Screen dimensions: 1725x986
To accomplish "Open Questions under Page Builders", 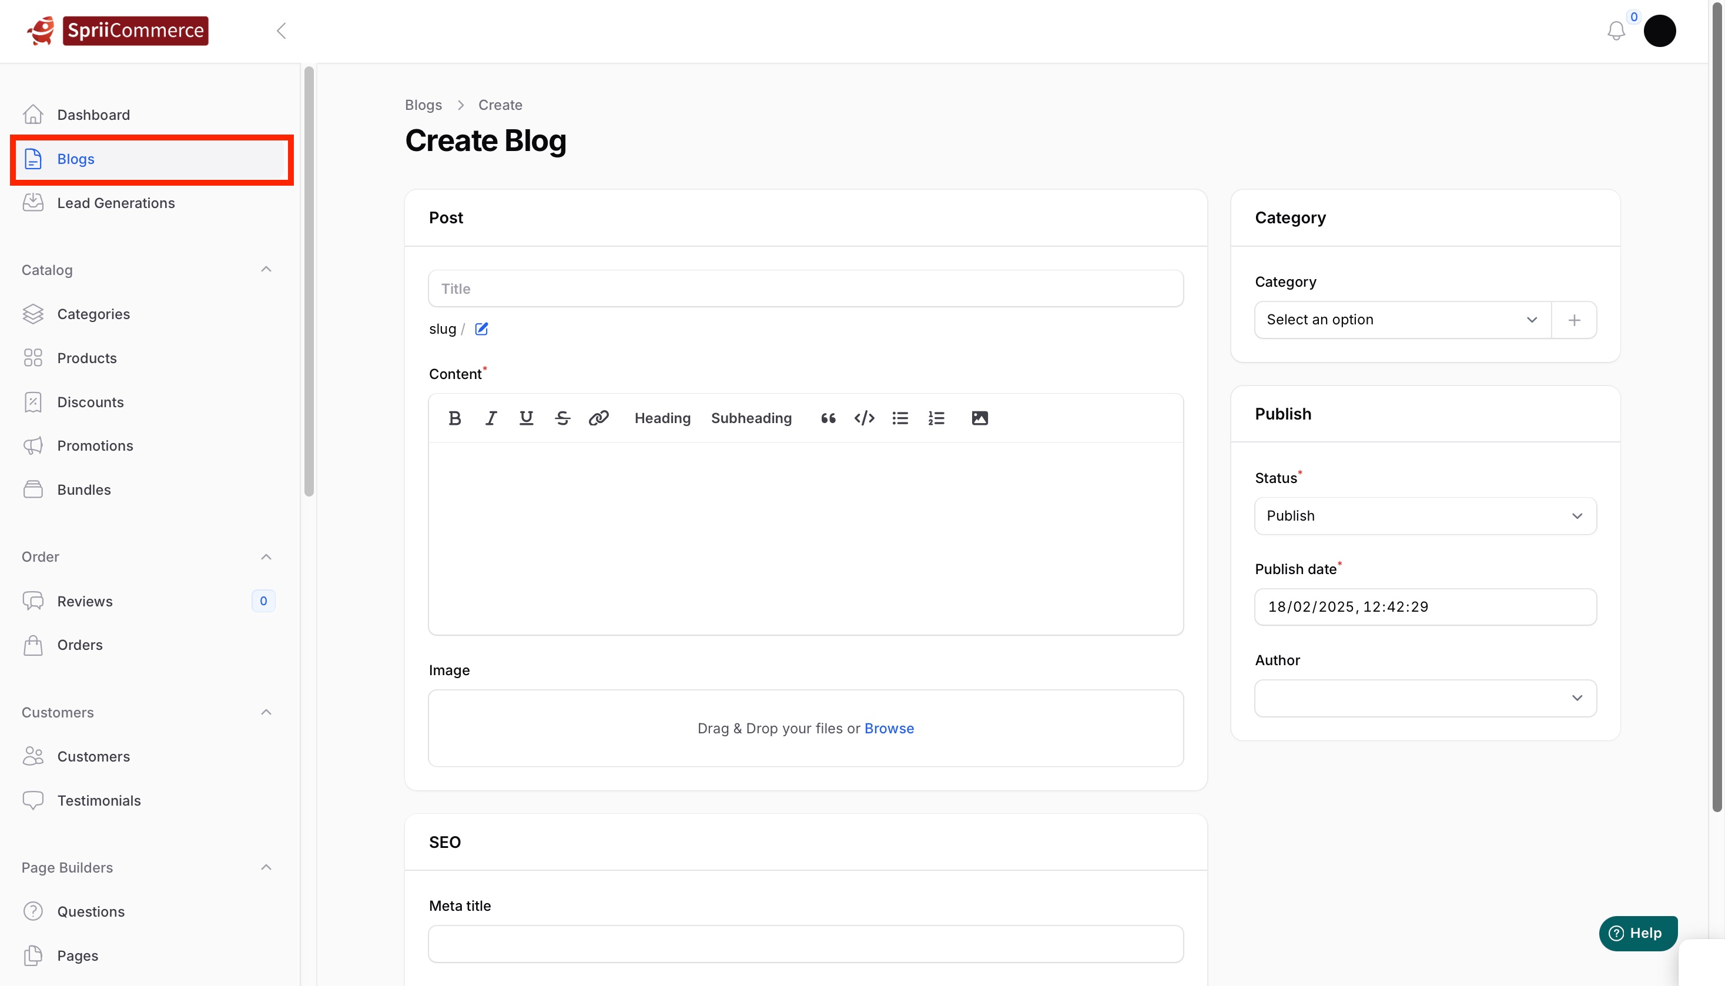I will [x=150, y=911].
